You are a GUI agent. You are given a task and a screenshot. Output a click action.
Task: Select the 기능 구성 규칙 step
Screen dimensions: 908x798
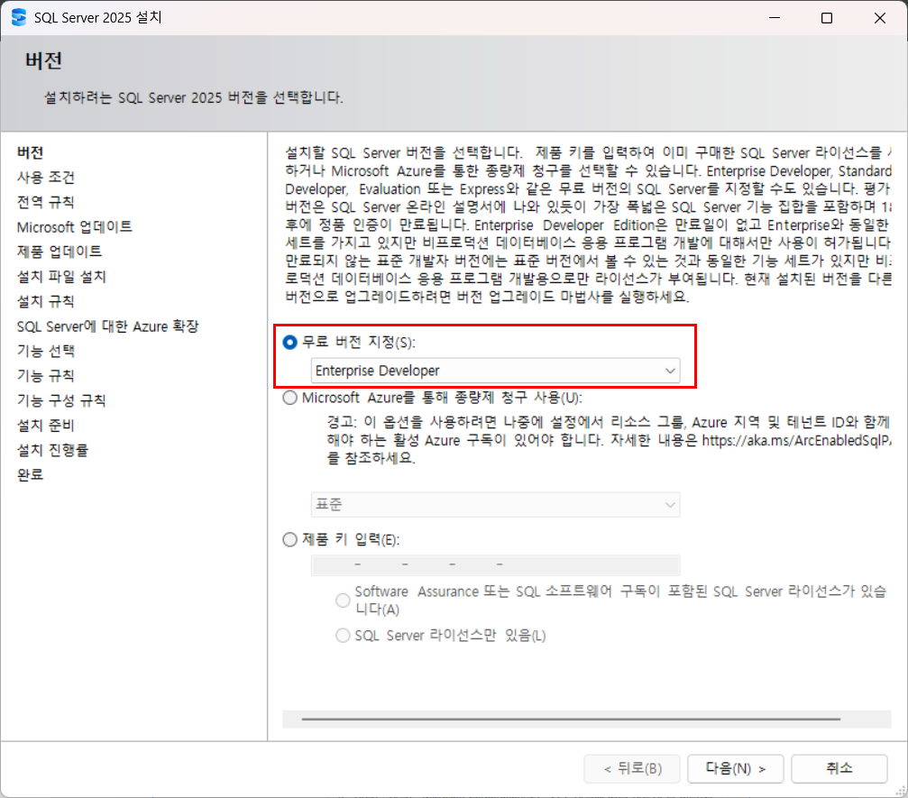[61, 400]
